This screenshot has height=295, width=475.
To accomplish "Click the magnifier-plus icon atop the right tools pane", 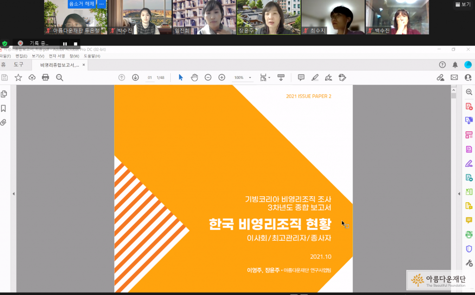I will pos(469,92).
